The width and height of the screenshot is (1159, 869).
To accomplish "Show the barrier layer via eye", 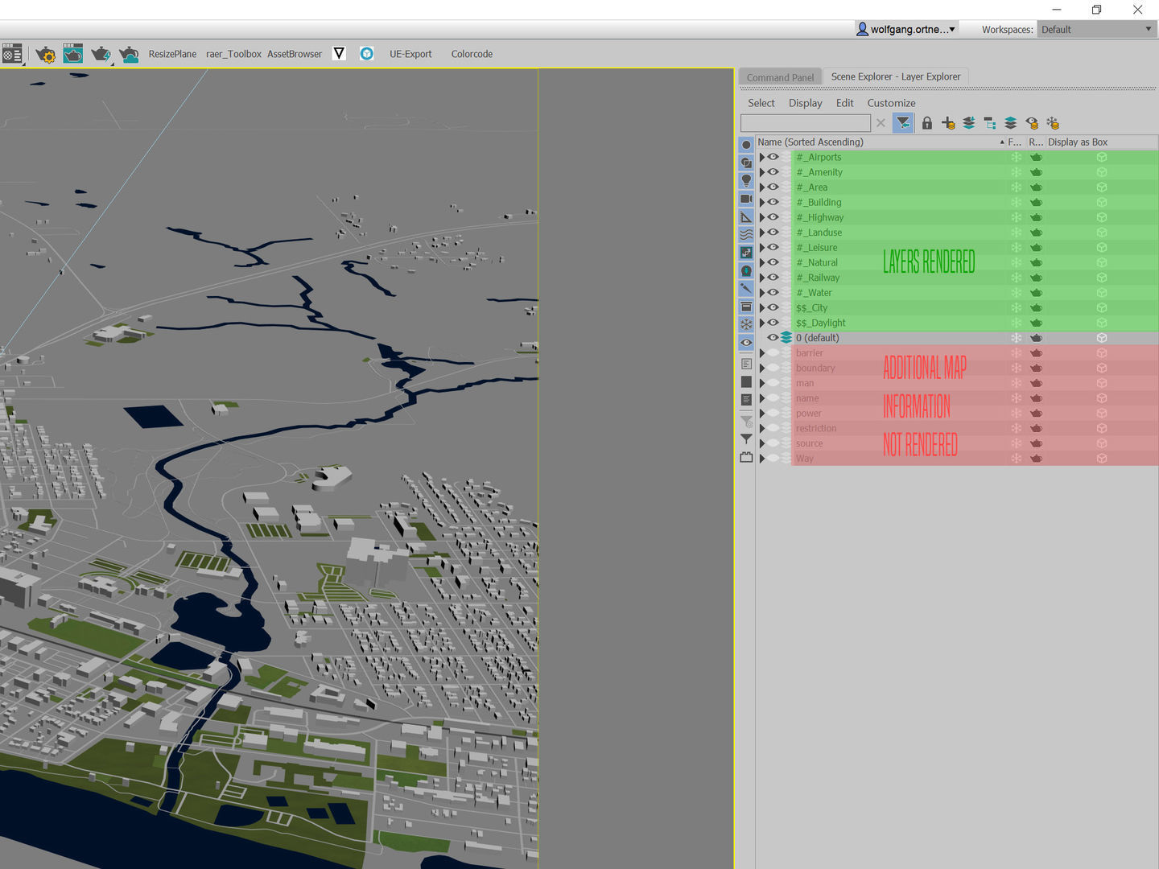I will coord(773,352).
